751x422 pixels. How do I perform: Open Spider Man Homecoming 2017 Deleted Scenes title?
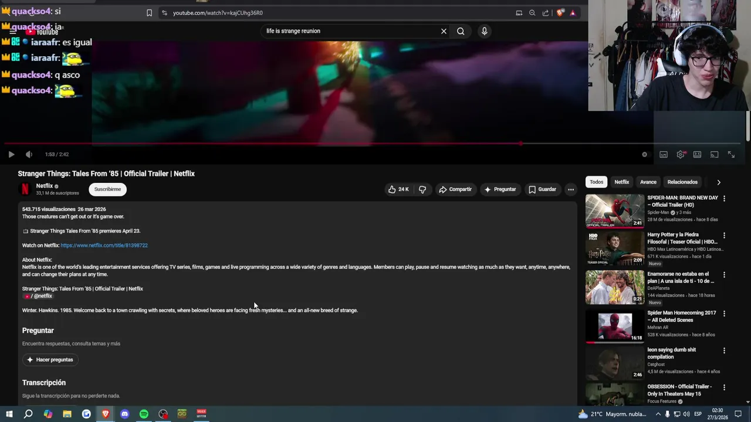[682, 316]
